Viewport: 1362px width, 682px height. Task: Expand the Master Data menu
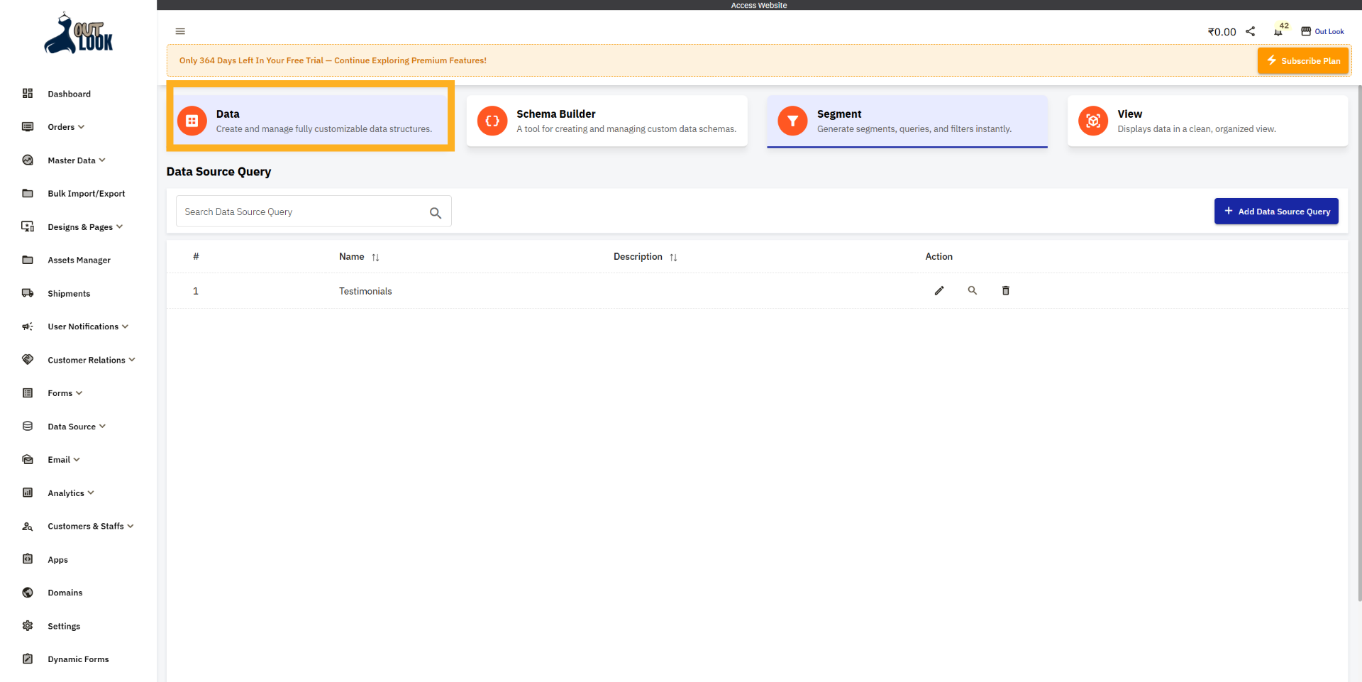[73, 160]
